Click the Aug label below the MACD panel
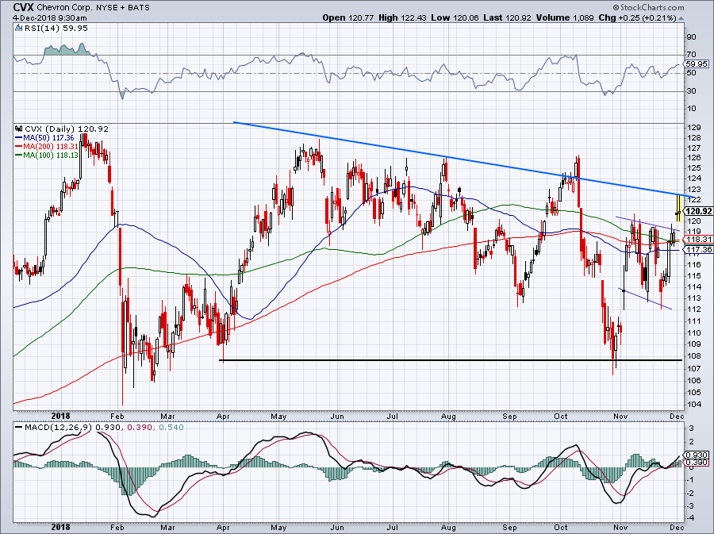Screen dimensions: 714x534 click(448, 528)
